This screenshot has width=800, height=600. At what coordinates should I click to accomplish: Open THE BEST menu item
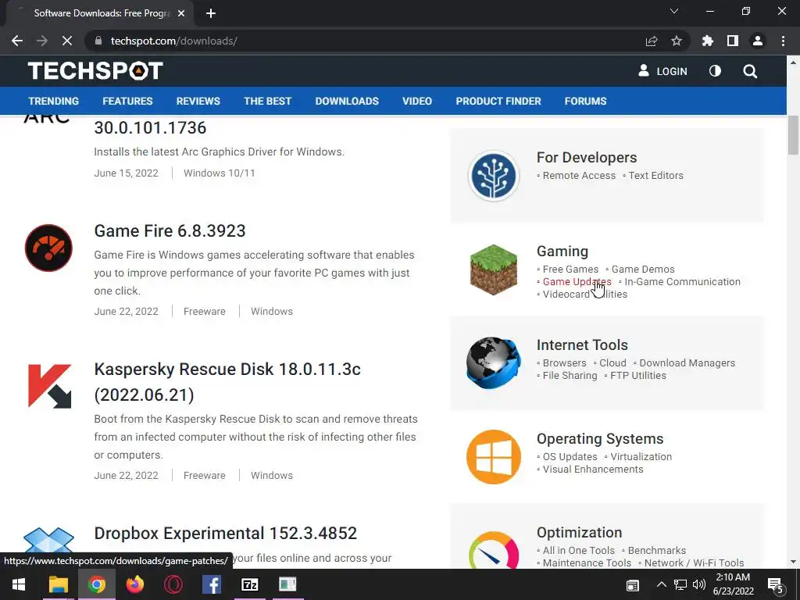268,101
